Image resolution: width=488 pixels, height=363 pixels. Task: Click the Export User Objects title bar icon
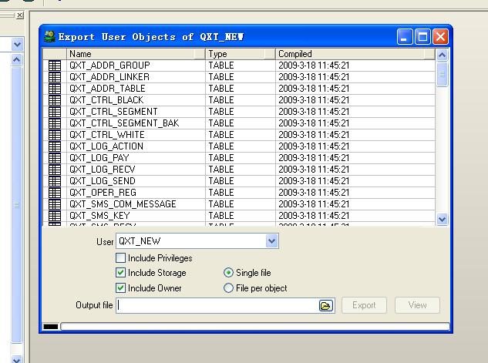50,36
